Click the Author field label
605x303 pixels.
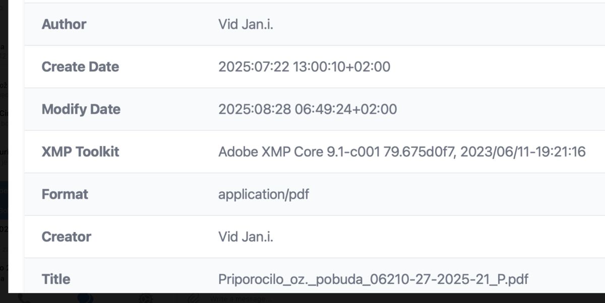click(64, 24)
